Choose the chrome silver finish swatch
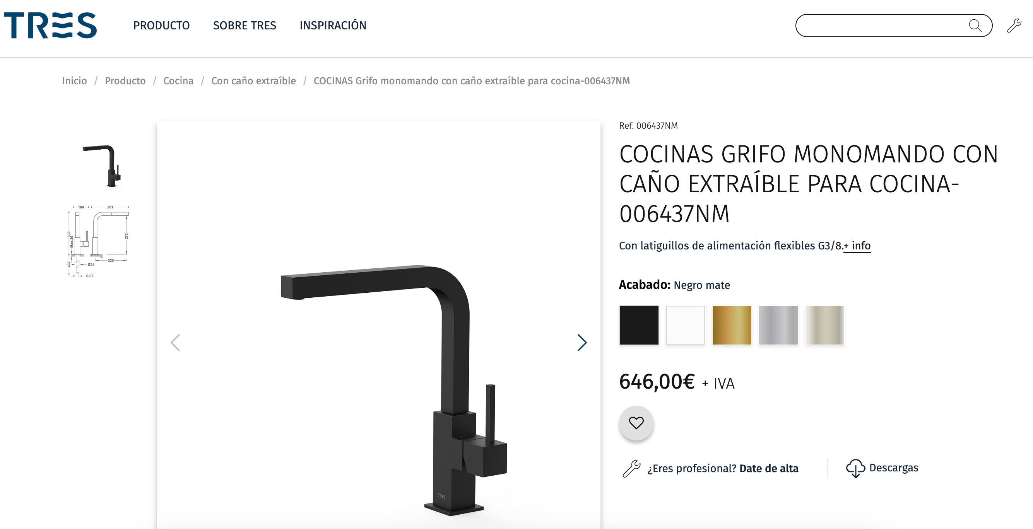The height and width of the screenshot is (529, 1033). pos(778,325)
